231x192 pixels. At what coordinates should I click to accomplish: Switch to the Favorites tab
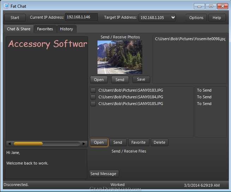click(45, 29)
